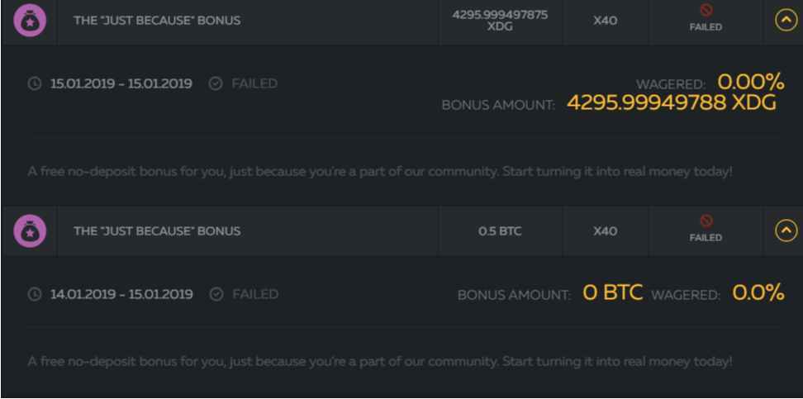Image resolution: width=803 pixels, height=399 pixels.
Task: Collapse the XDG bonus details with the chevron
Action: (786, 21)
